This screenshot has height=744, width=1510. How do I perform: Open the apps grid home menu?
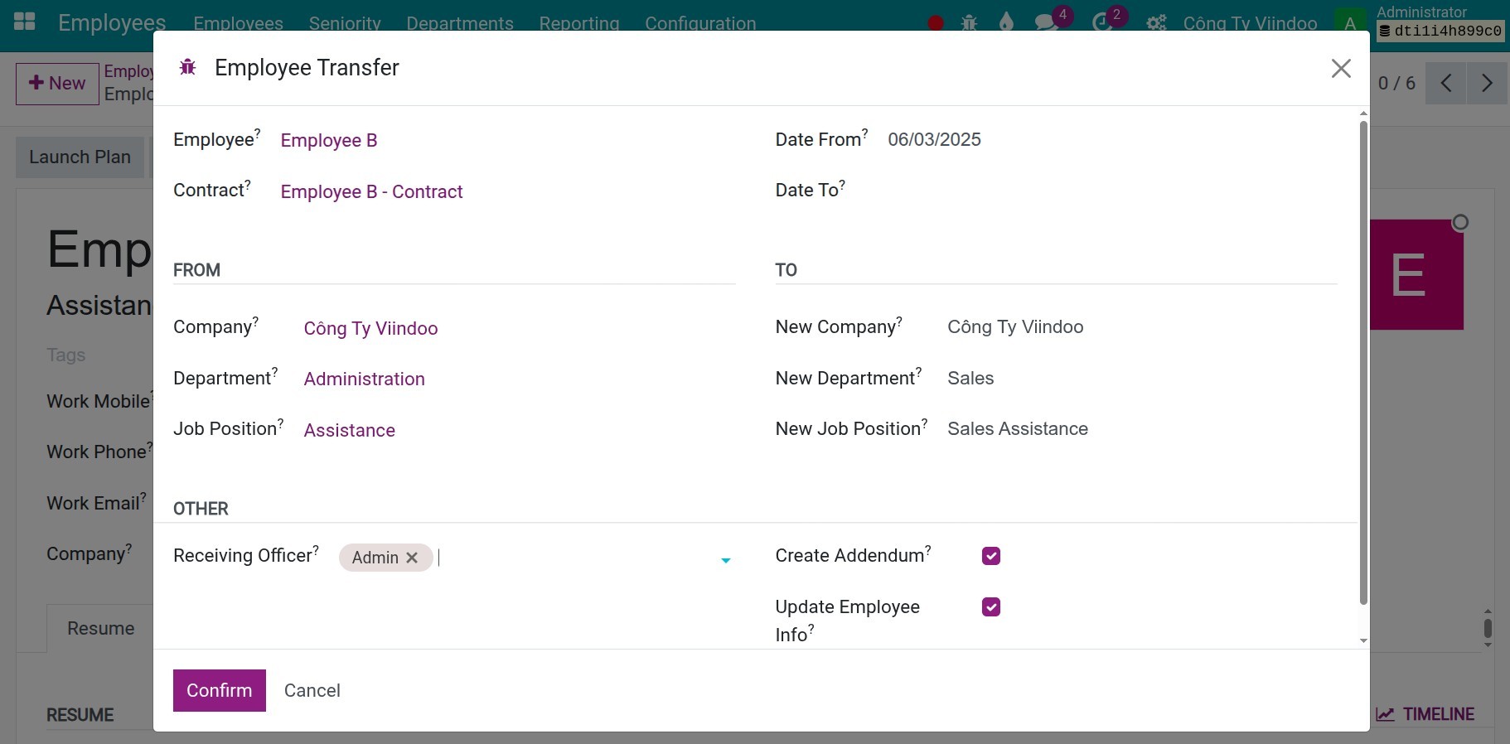pyautogui.click(x=25, y=22)
